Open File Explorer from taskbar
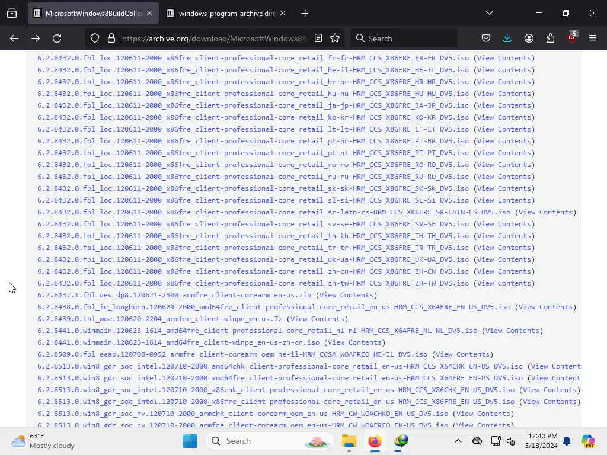This screenshot has height=455, width=607. [x=349, y=441]
